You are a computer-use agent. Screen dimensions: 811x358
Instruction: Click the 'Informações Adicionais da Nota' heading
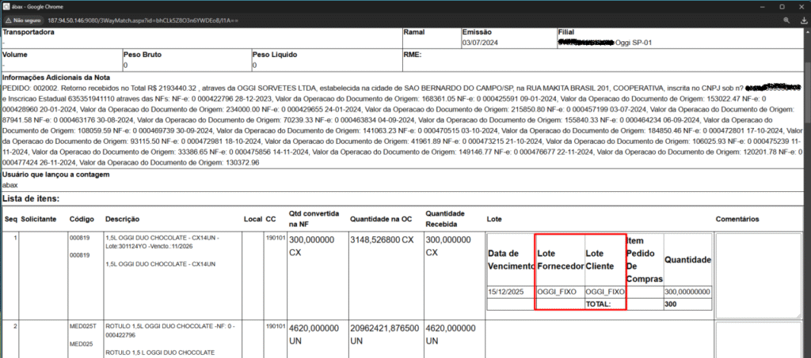point(54,77)
